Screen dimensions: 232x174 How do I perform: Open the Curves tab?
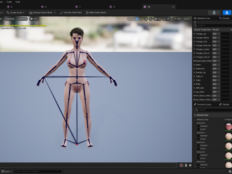[x=224, y=18]
